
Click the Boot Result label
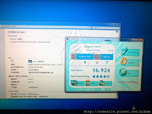point(77,70)
